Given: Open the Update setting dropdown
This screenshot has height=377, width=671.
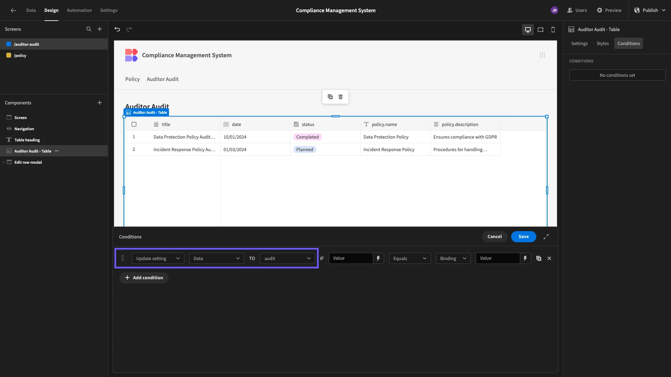Looking at the screenshot, I should pos(158,258).
